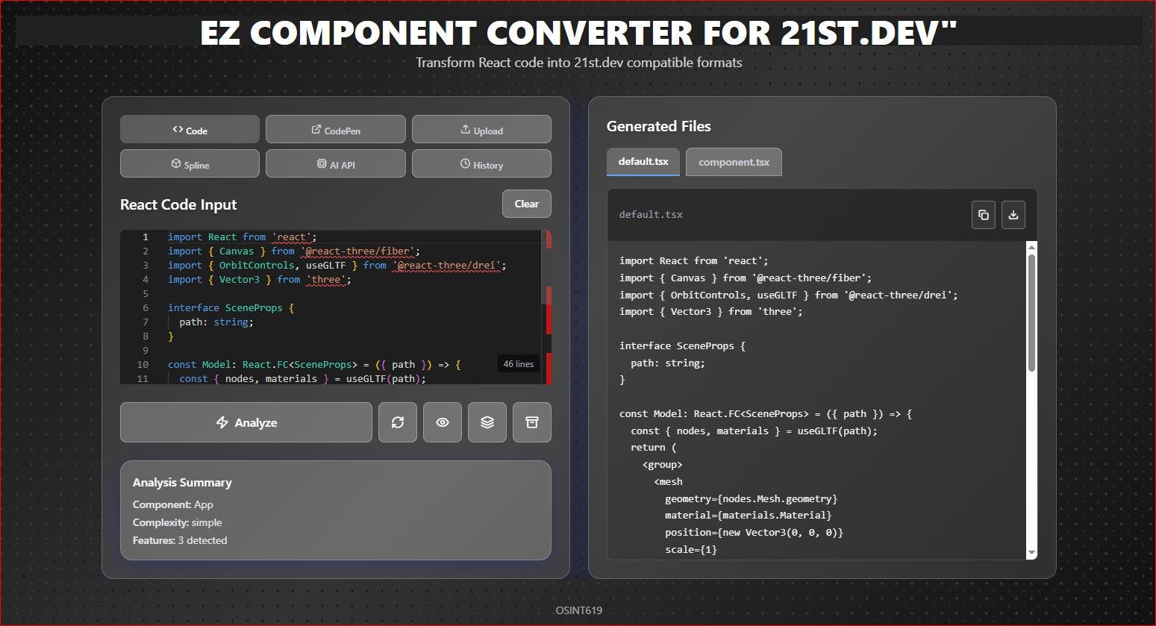Screen dimensions: 1156x626
Task: Switch to the component.tsx tab
Action: click(x=734, y=162)
